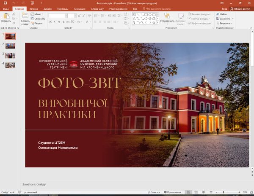Screen dimensions: 254x196
Task: Click the start-from-beginning slideshow icon in title bar
Action: click(33, 3)
